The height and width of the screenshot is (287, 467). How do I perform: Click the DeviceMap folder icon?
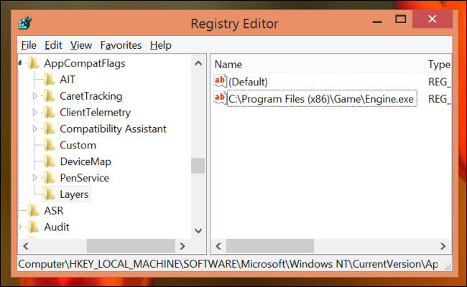click(50, 161)
